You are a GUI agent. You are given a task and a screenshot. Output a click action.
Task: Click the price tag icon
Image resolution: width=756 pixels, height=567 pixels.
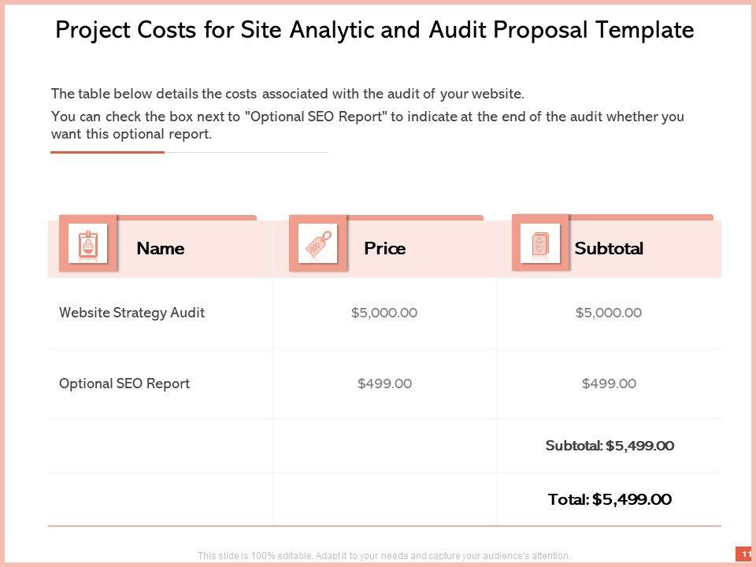pos(317,243)
